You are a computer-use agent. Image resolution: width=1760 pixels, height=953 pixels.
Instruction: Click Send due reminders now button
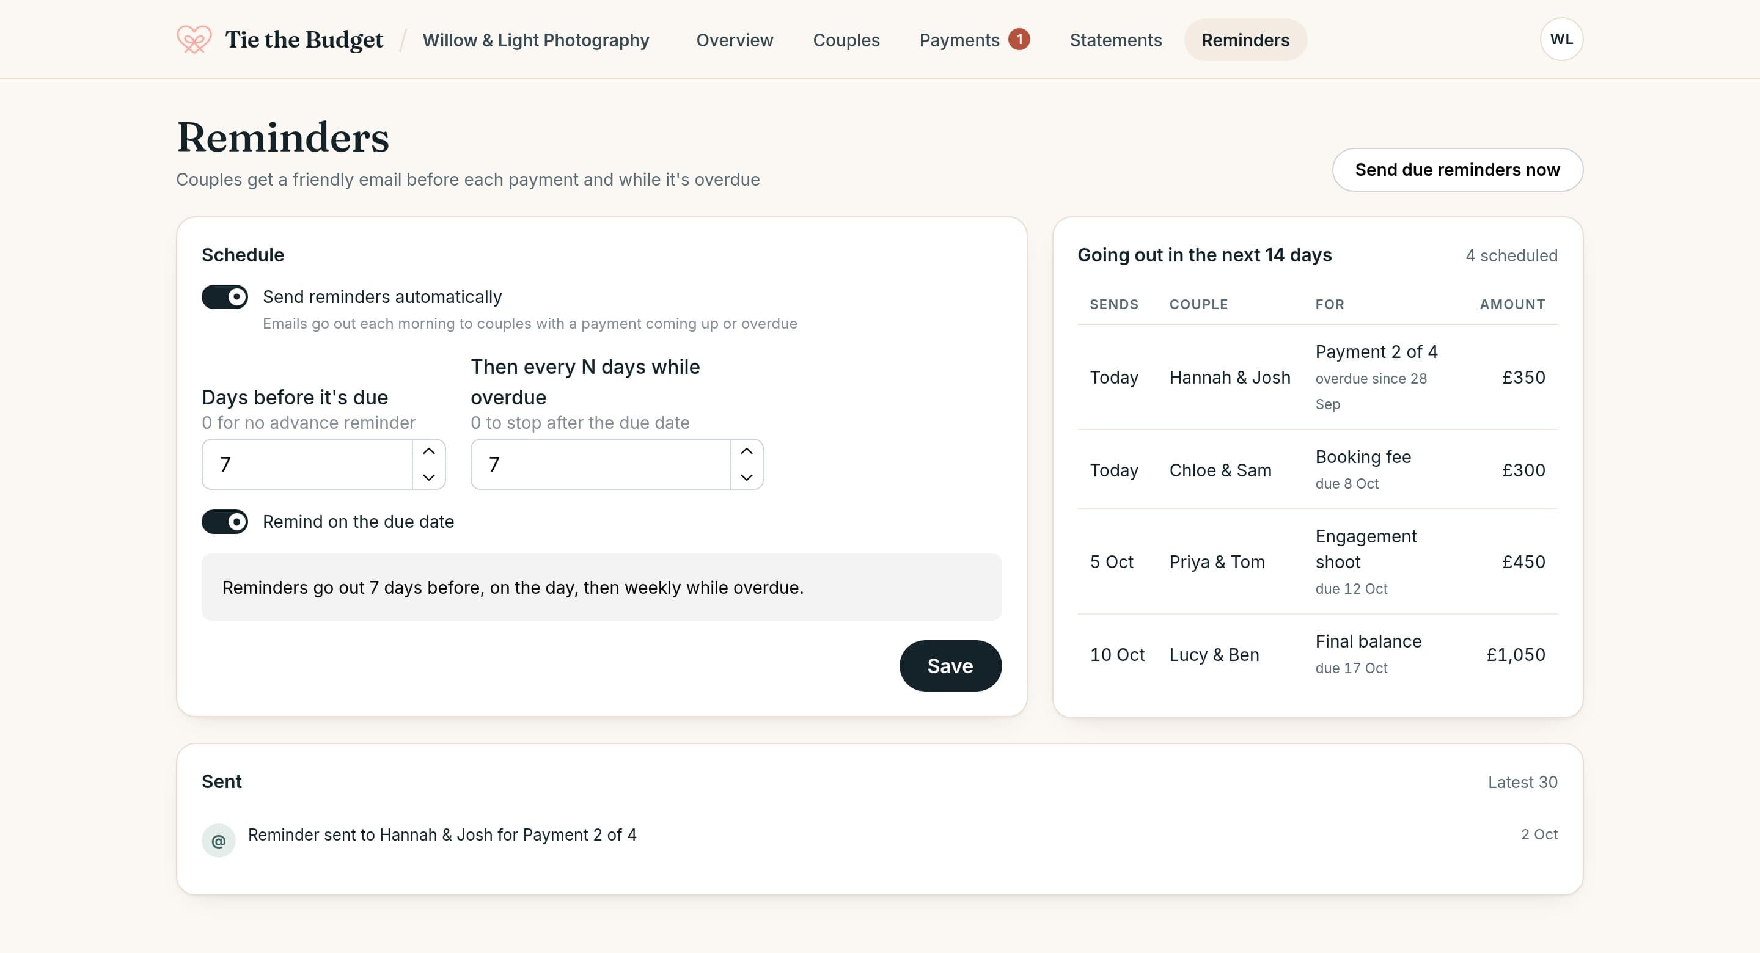point(1458,170)
